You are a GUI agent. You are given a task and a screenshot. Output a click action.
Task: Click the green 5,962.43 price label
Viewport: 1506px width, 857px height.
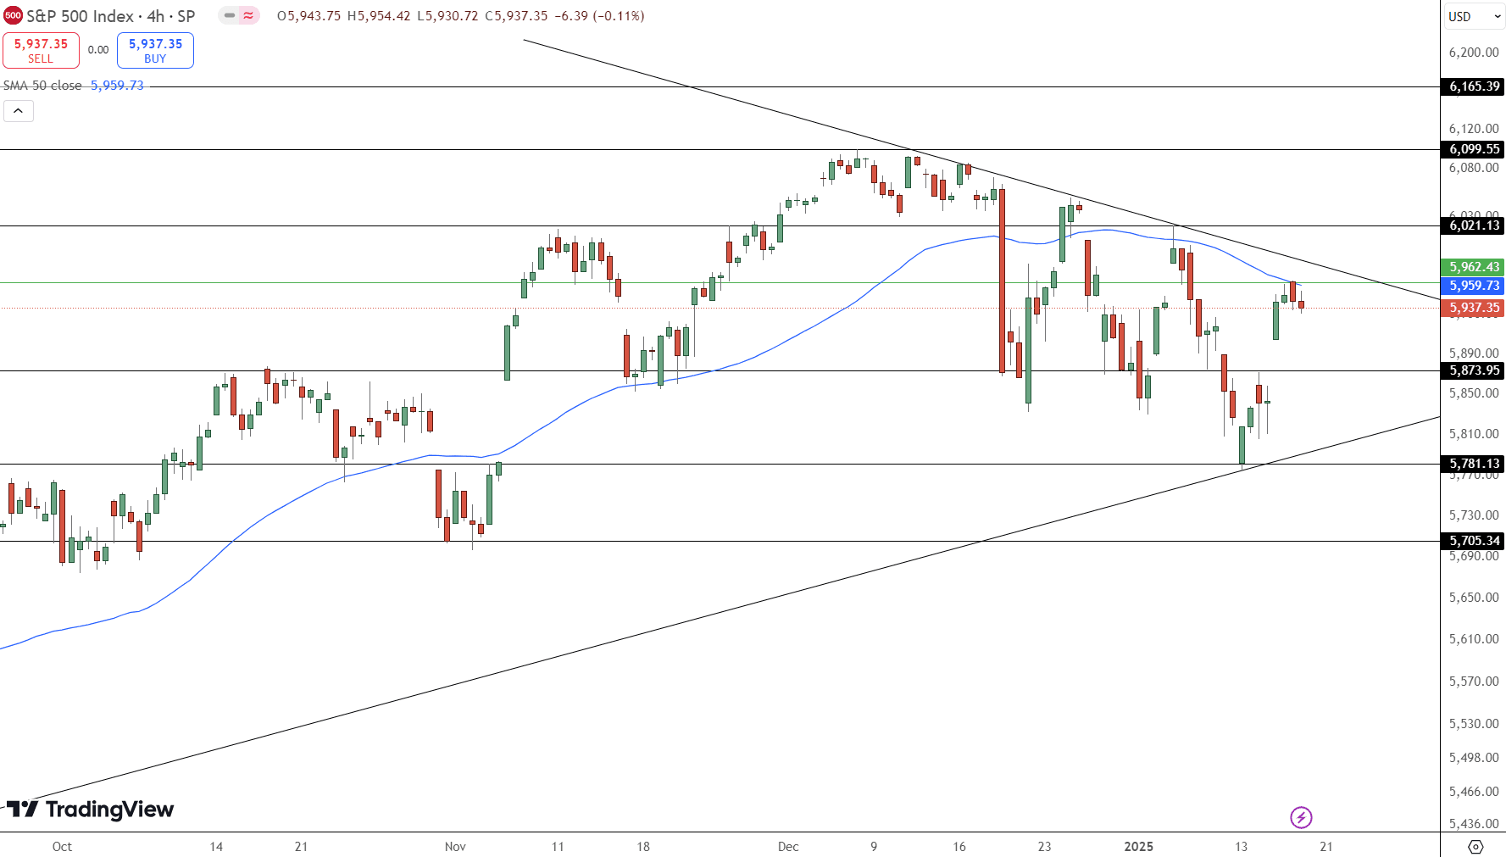pos(1474,267)
